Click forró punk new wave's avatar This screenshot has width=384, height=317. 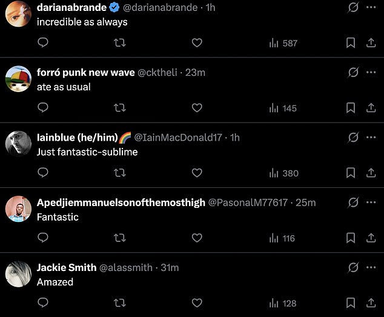click(18, 79)
